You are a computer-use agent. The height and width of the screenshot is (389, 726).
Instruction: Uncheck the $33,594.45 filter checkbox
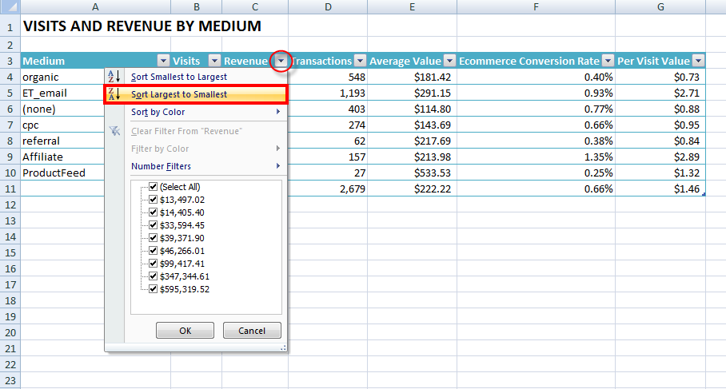(x=154, y=225)
